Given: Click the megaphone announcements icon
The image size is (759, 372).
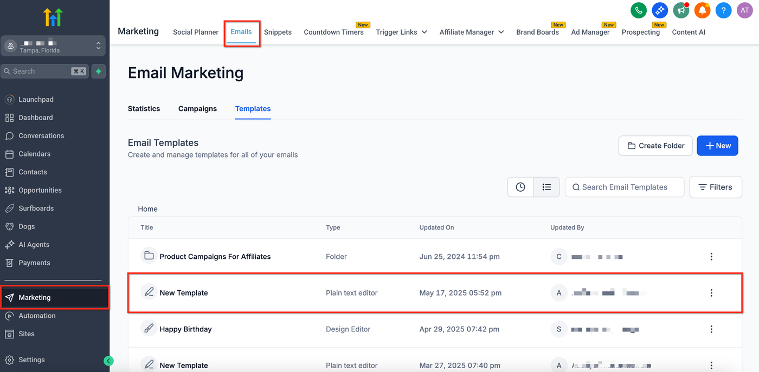Looking at the screenshot, I should click(681, 10).
